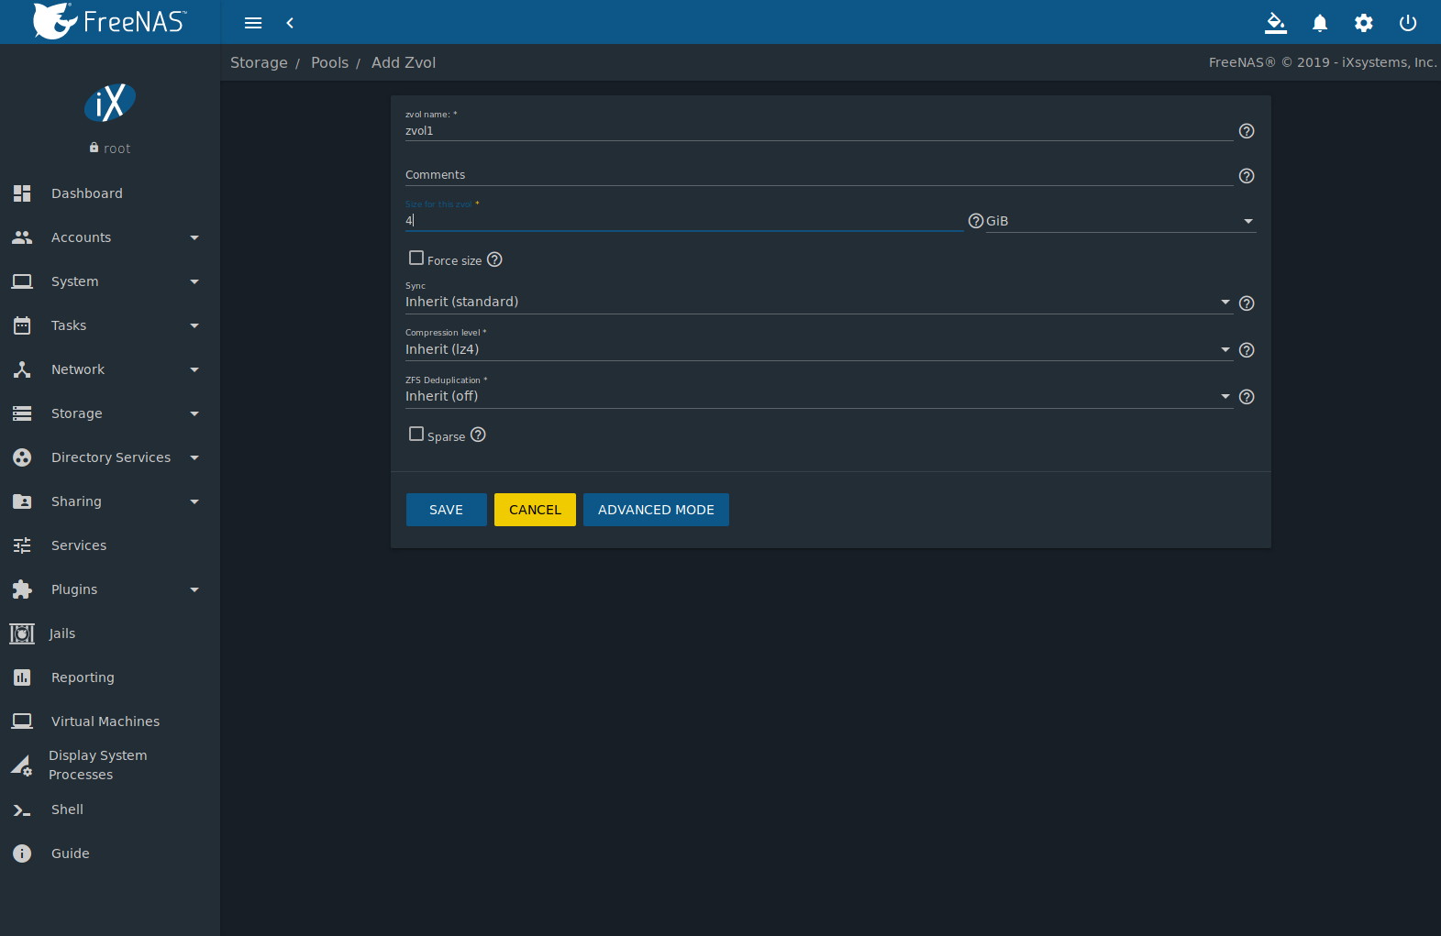The image size is (1441, 936).
Task: Open the Sharing sidebar menu item
Action: click(x=110, y=501)
